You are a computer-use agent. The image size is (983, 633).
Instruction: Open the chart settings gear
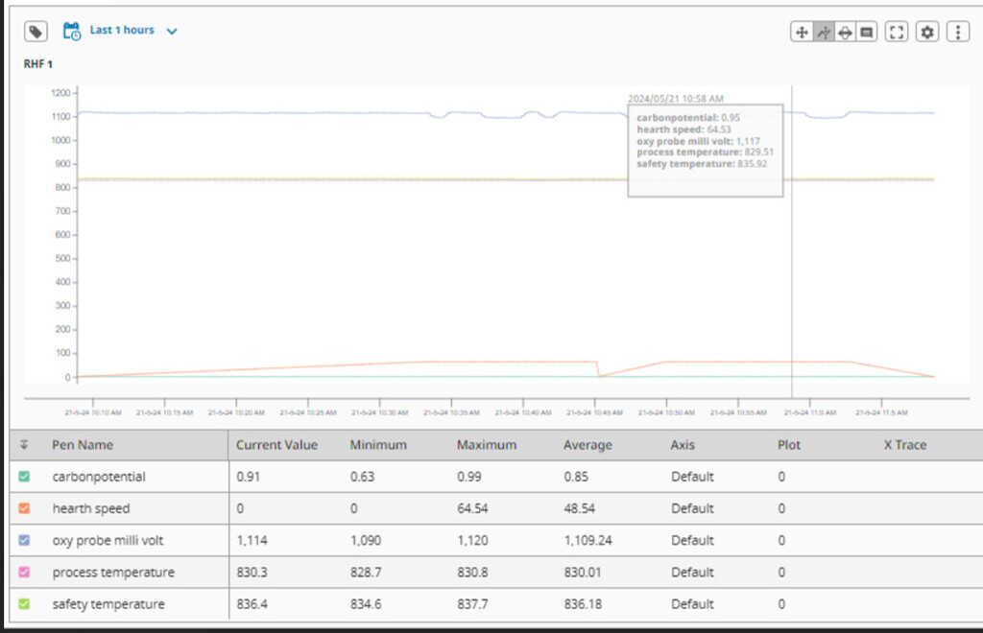(x=926, y=32)
